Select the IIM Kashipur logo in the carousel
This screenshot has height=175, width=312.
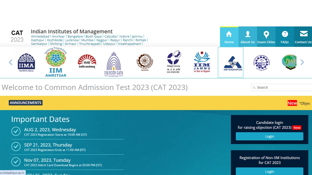coord(231,62)
